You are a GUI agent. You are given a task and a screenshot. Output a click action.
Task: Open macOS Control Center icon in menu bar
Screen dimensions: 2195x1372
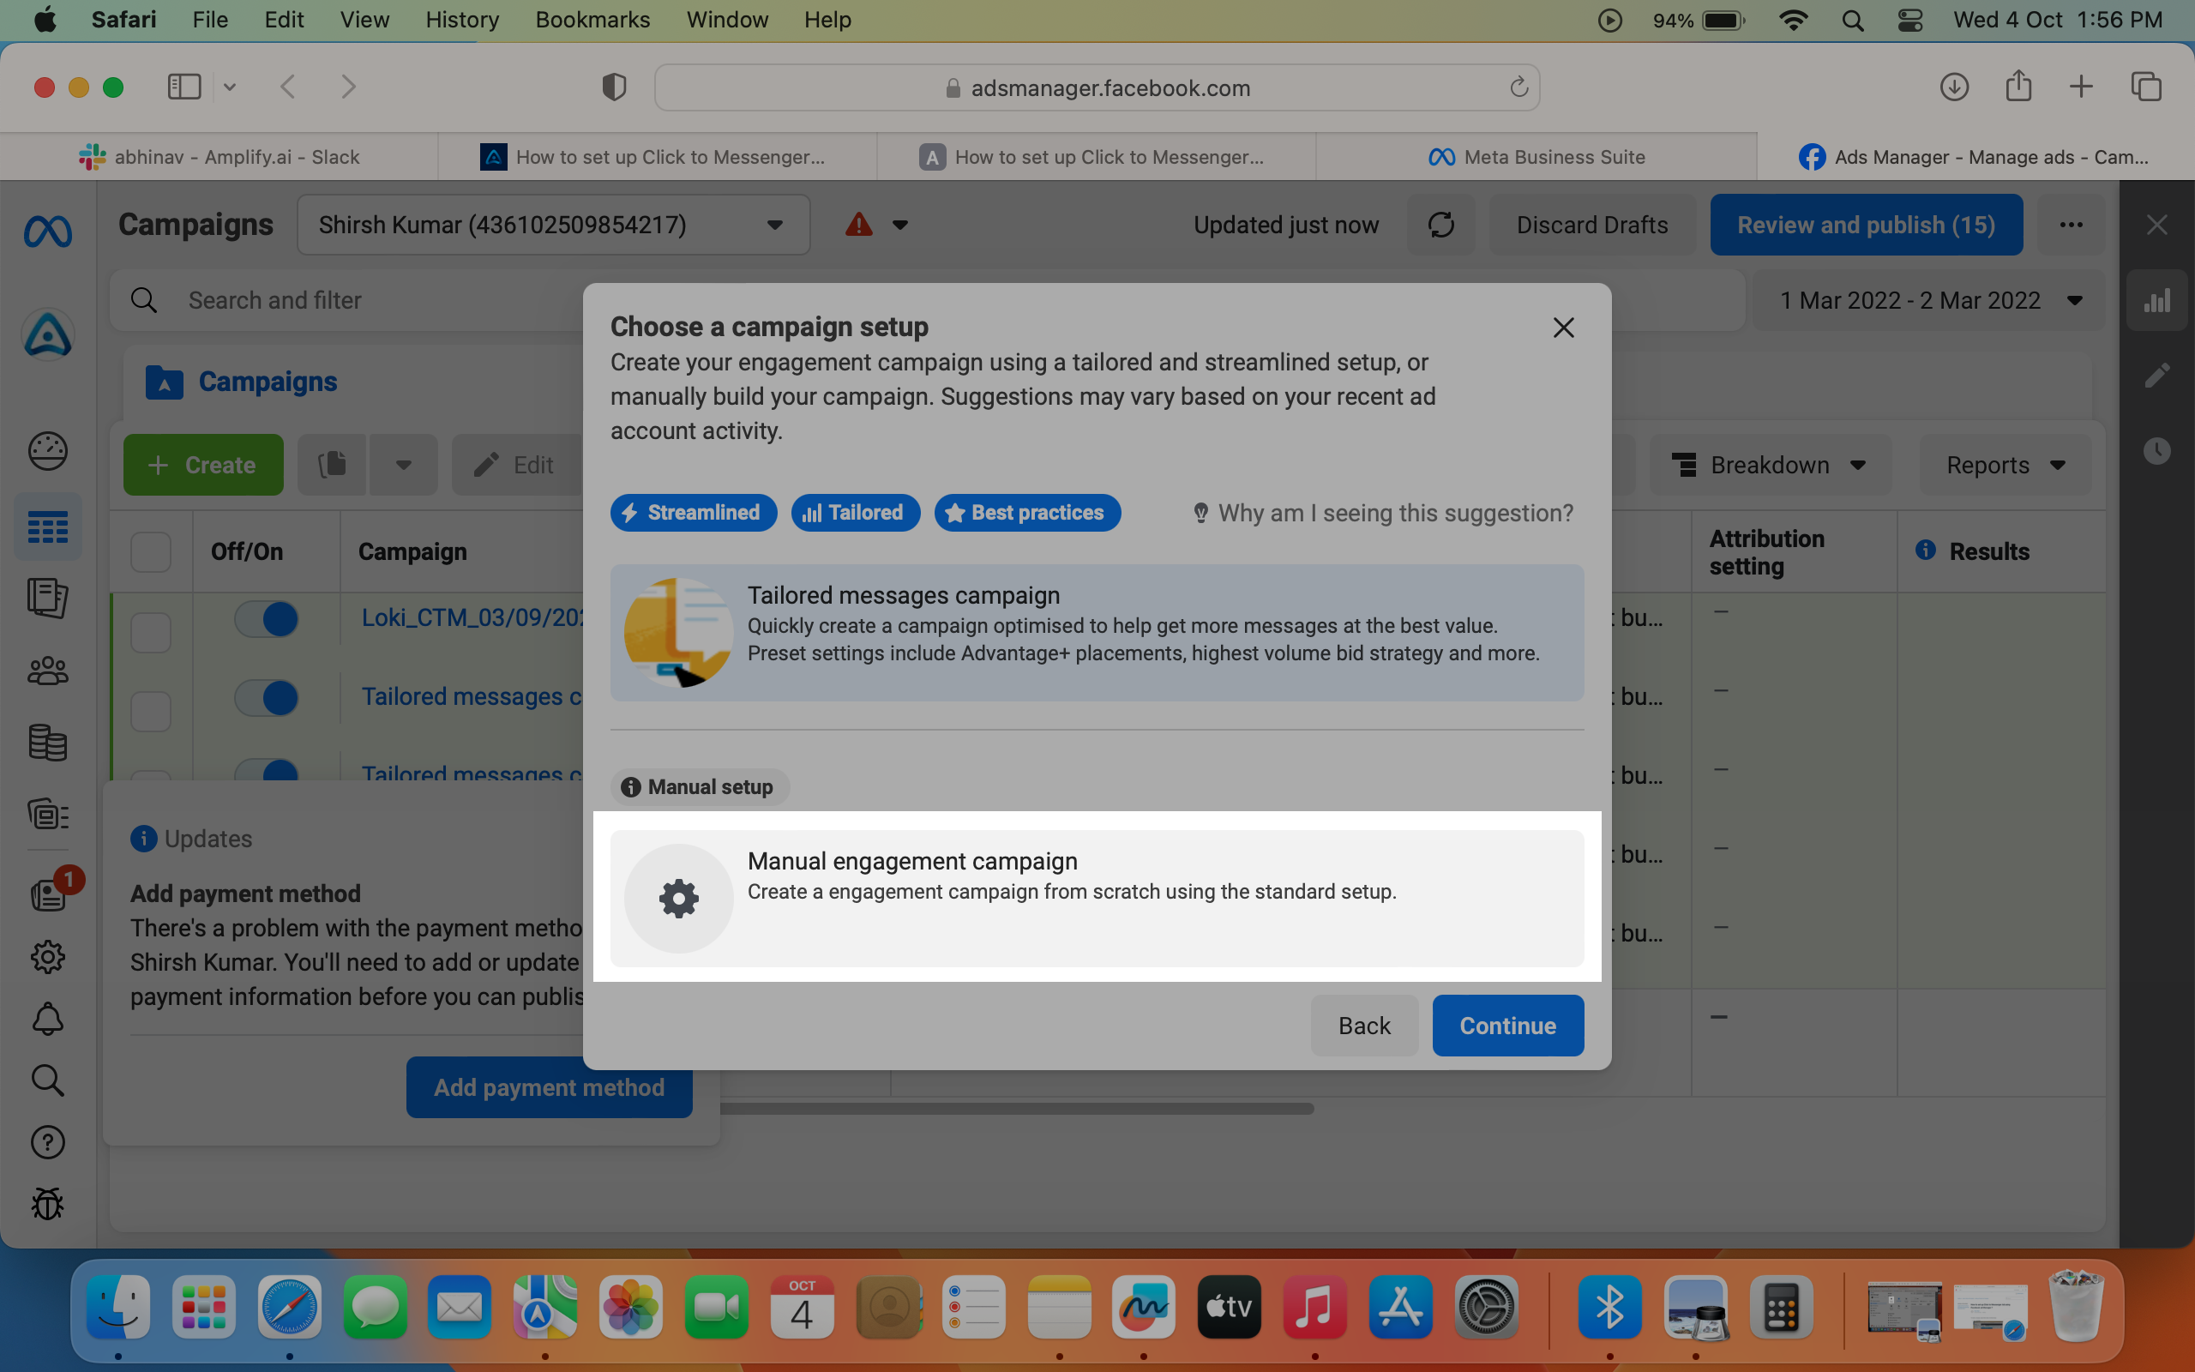[1910, 20]
